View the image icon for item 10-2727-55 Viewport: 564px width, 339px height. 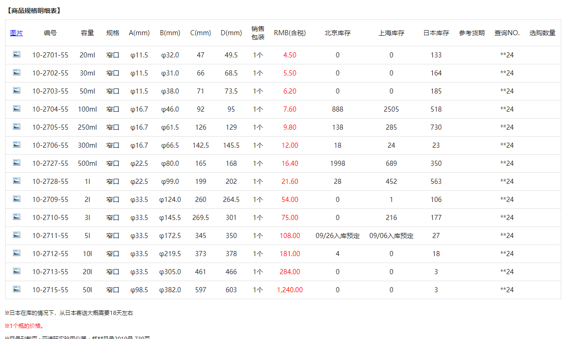coord(17,163)
